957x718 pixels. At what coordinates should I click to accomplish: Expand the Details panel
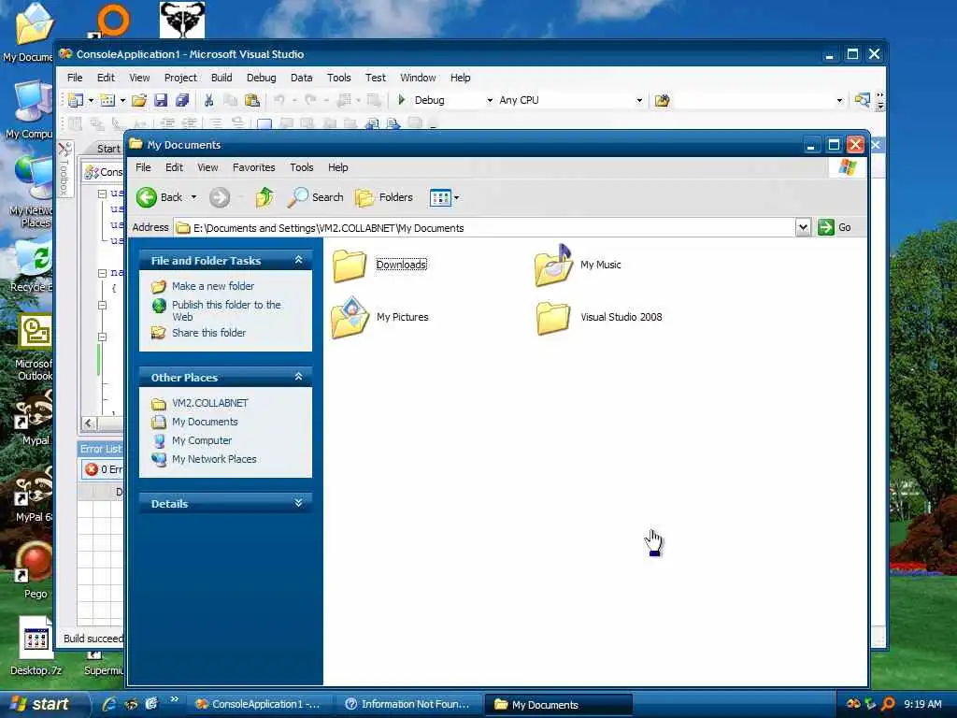coord(298,503)
